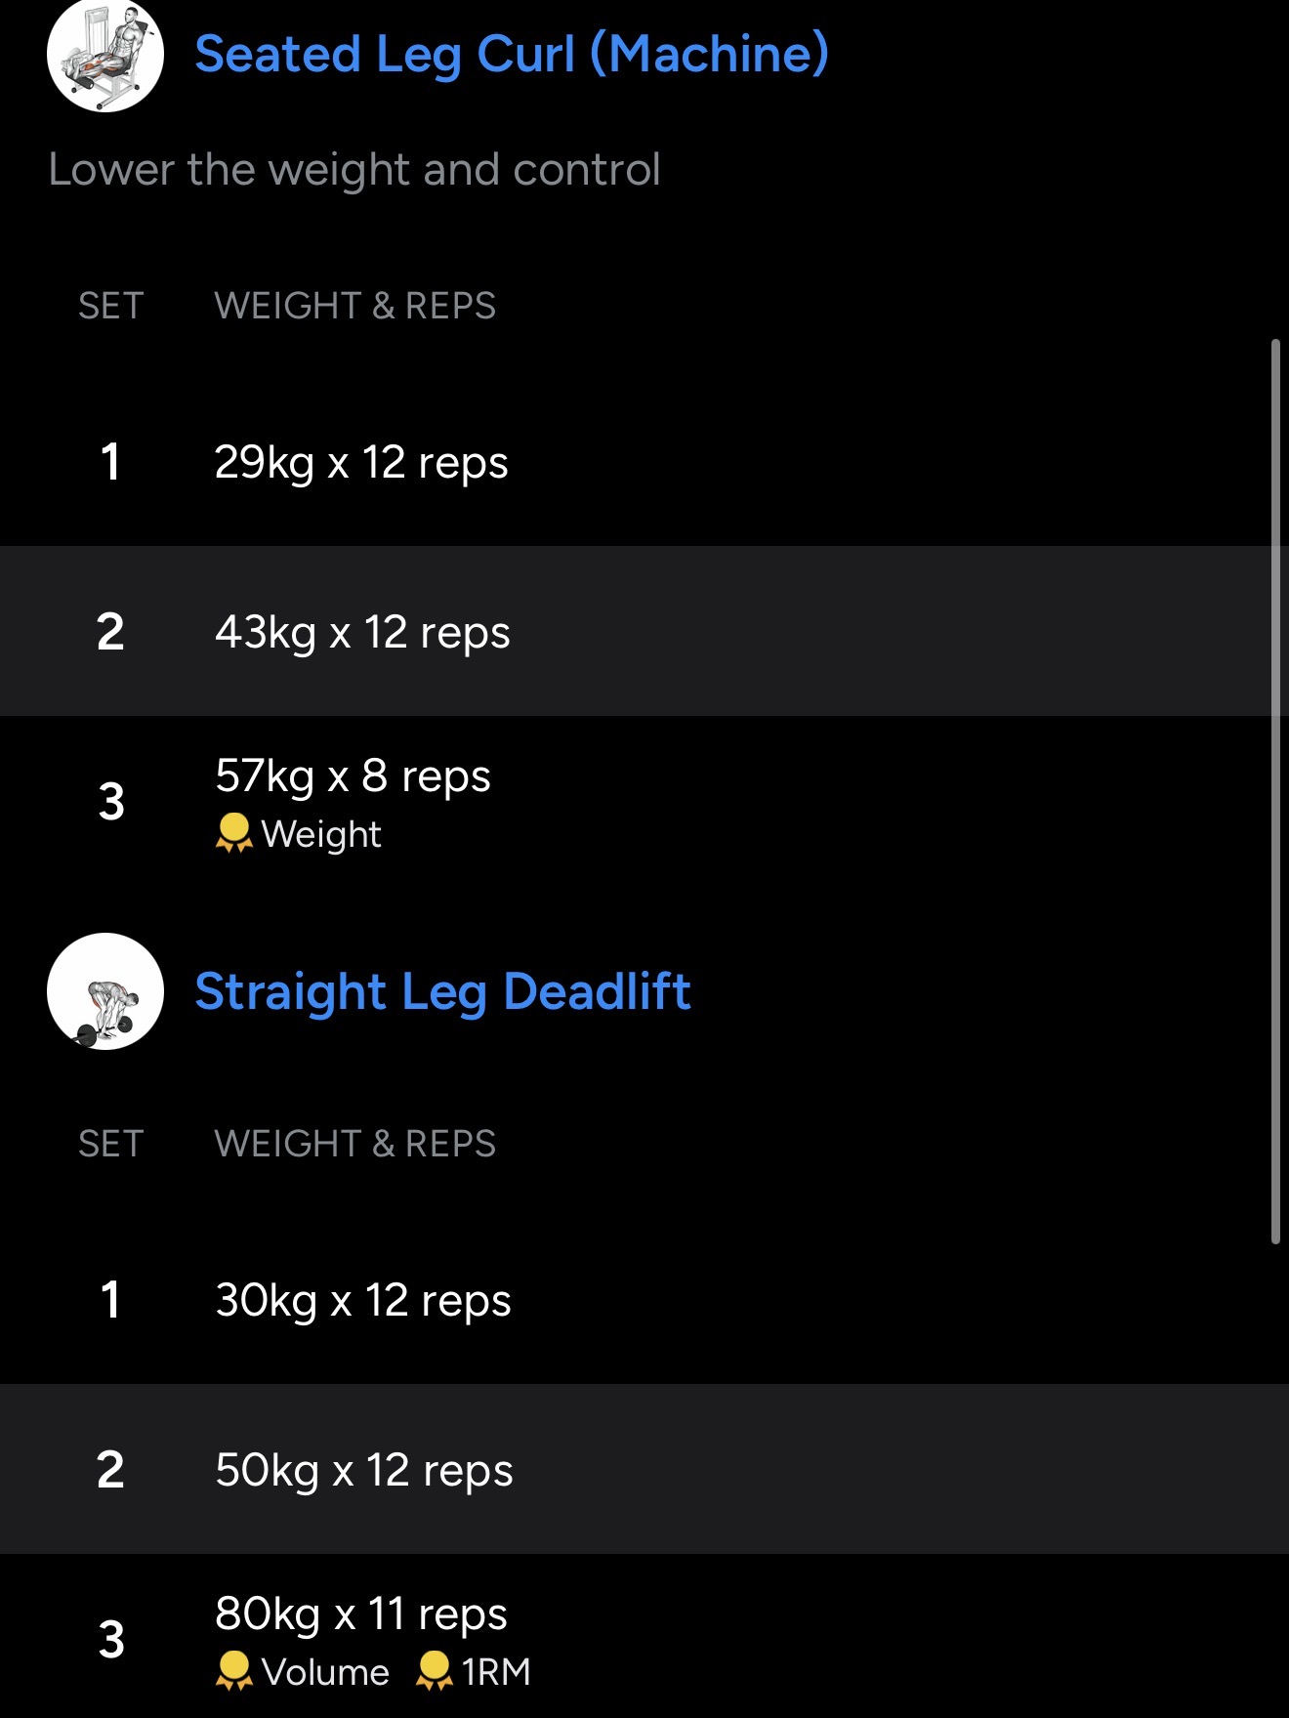Open the Seated Leg Curl (Machine) link
Viewport: 1289px width, 1718px height.
click(x=511, y=55)
